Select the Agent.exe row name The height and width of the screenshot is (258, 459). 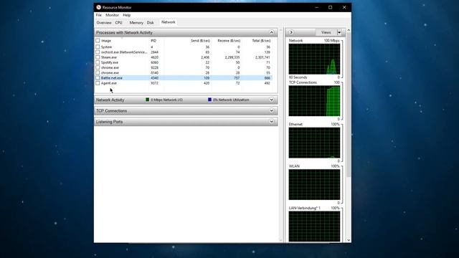[x=108, y=83]
